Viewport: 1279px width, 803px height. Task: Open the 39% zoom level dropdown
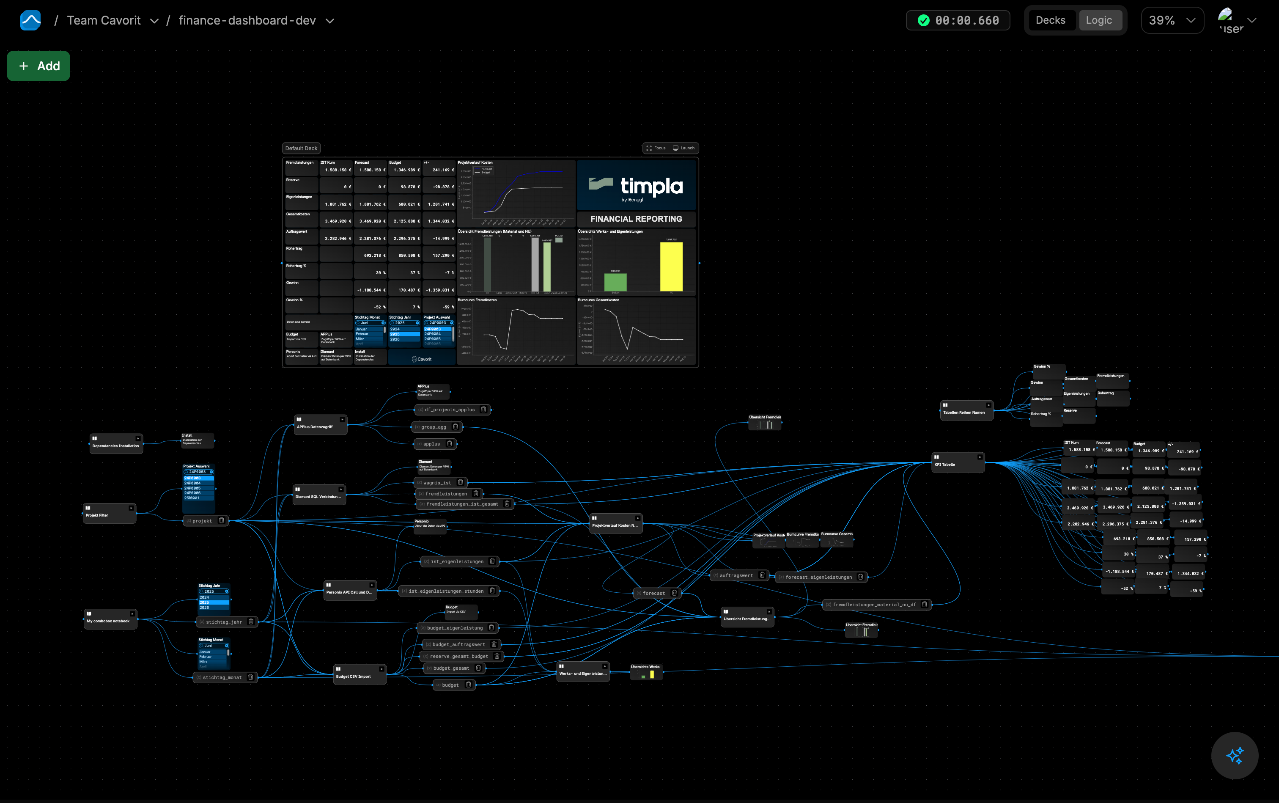(x=1172, y=20)
